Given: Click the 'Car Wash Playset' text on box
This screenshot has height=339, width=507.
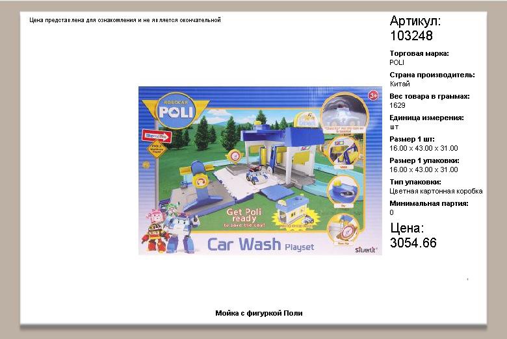Looking at the screenshot, I should click(x=260, y=245).
